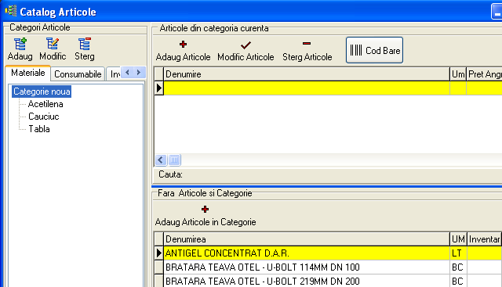Click BC unit cell of 219MM row
The height and width of the screenshot is (287, 502).
458,281
